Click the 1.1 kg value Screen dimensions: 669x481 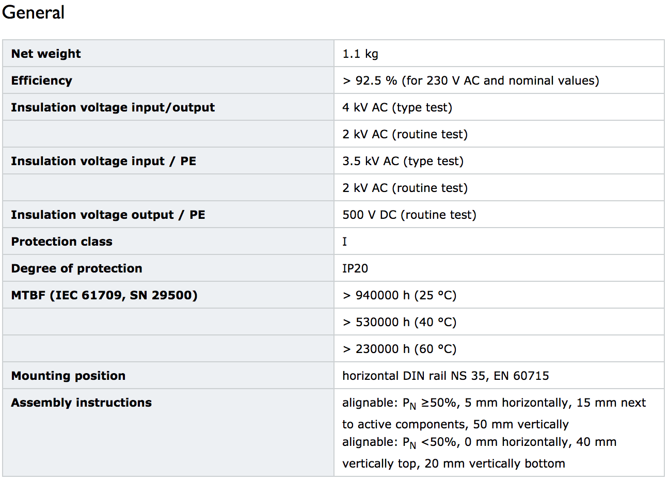(360, 54)
